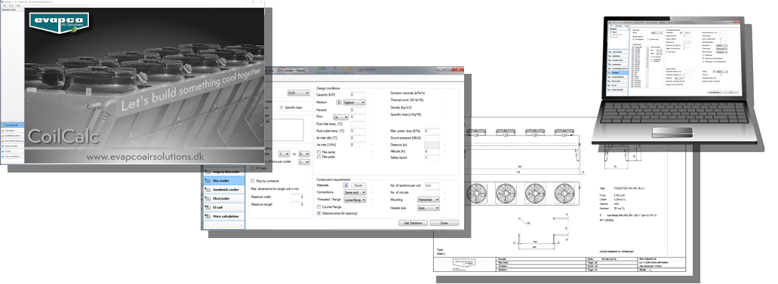
Task: Open Ef-coil sidebar item
Action: 224,207
